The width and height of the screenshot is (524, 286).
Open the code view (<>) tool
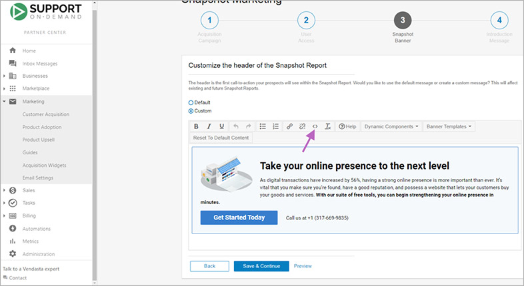[x=315, y=126]
